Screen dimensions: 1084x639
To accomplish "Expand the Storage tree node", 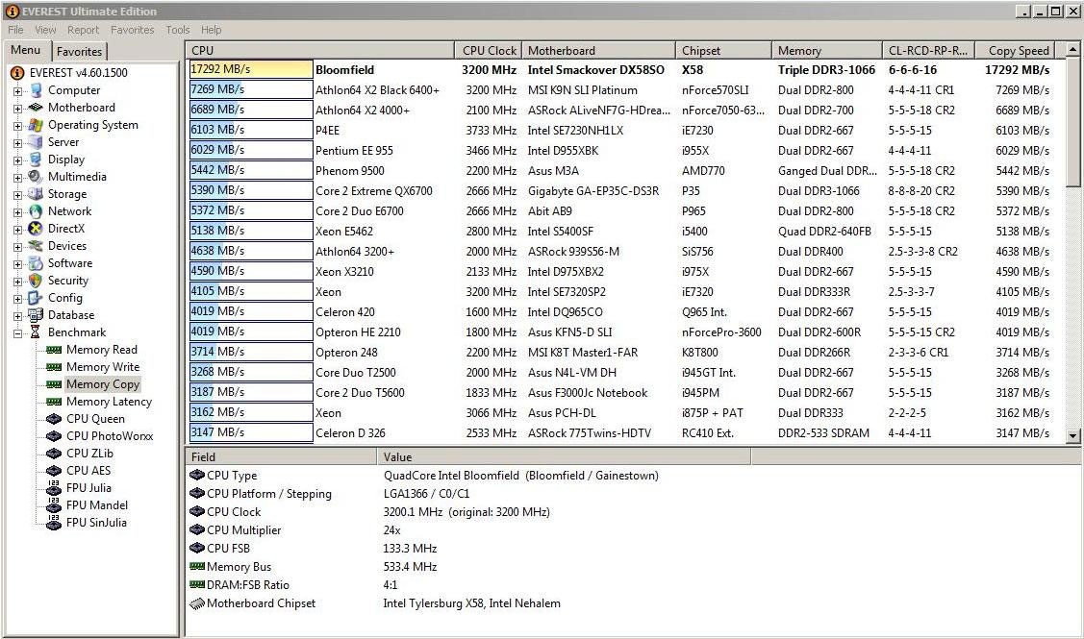I will 17,195.
